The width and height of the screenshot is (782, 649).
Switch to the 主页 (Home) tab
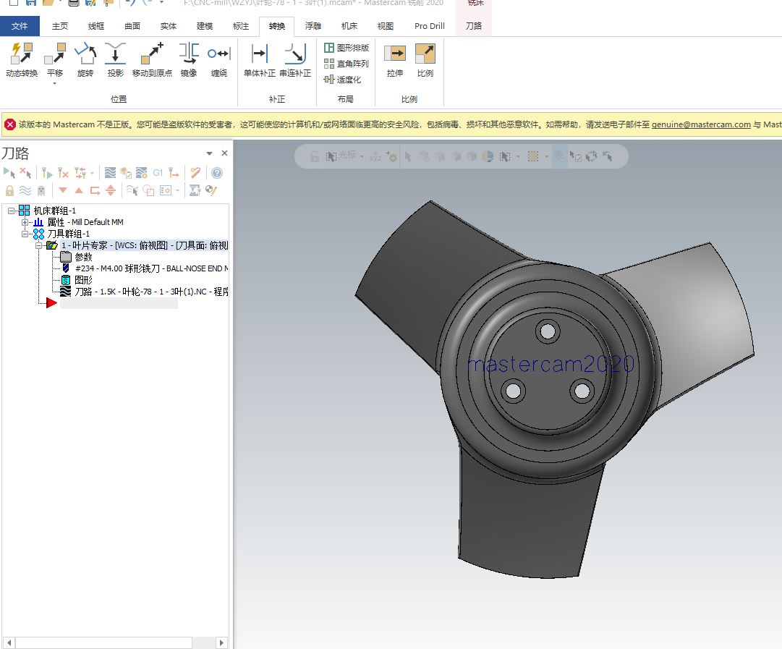60,26
